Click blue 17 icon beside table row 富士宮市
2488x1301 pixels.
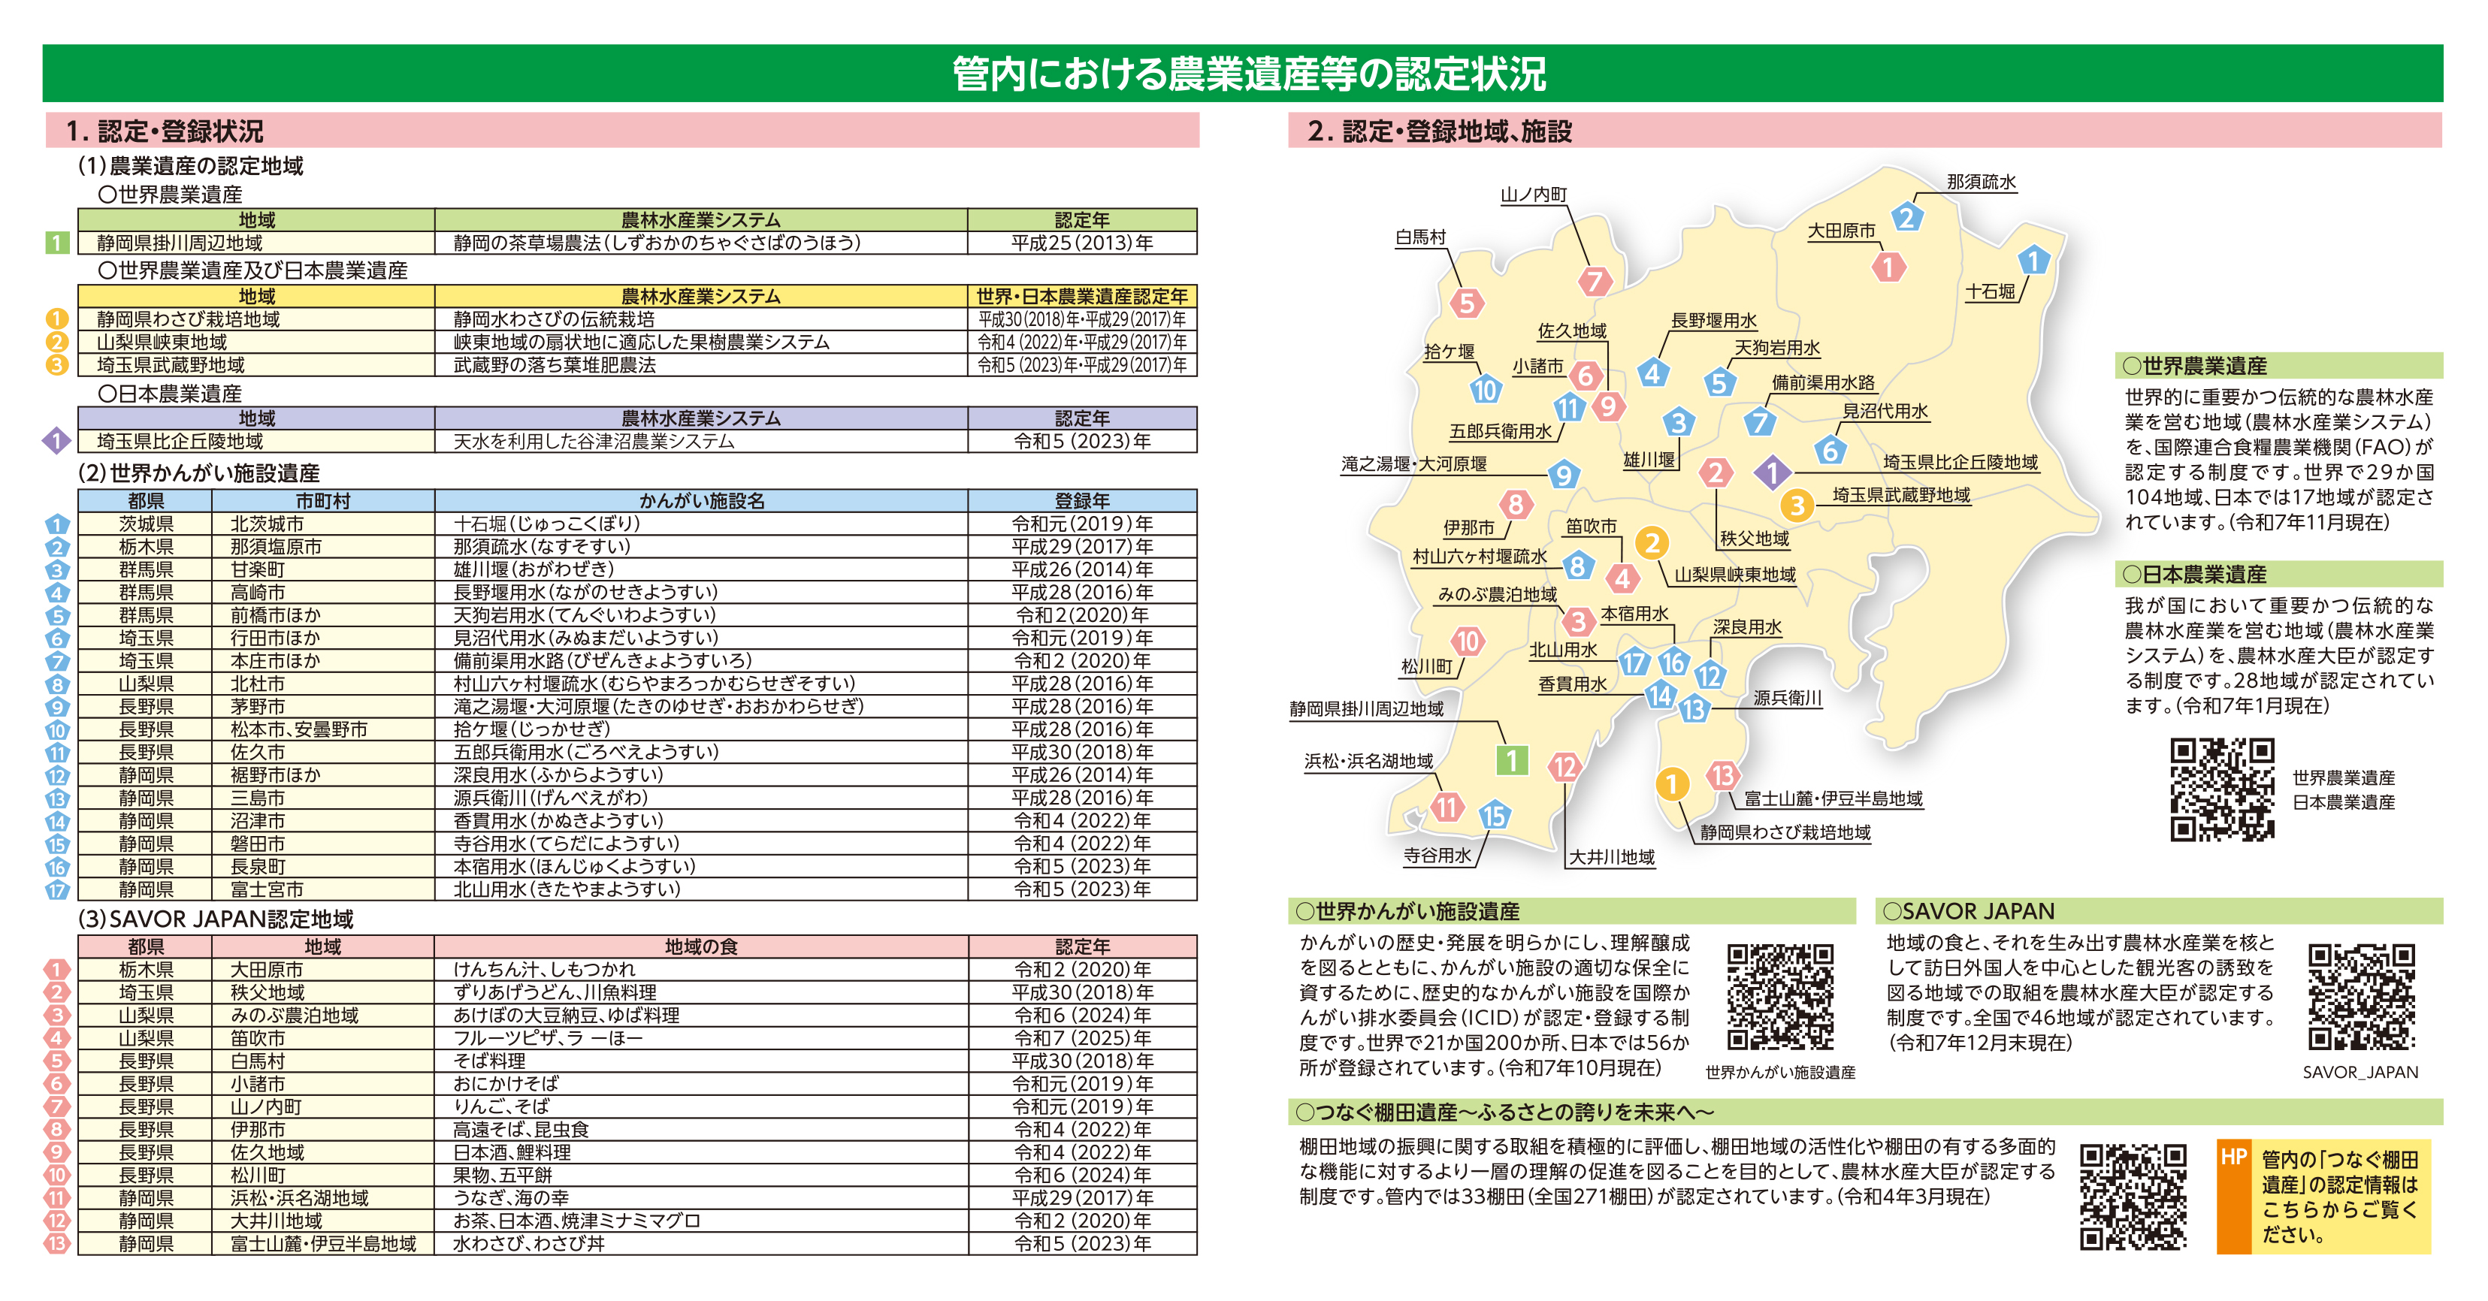point(57,889)
